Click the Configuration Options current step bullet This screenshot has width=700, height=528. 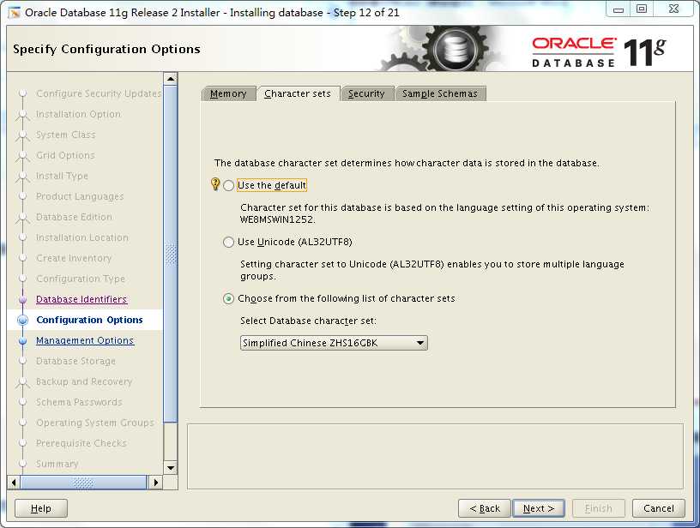tap(23, 321)
